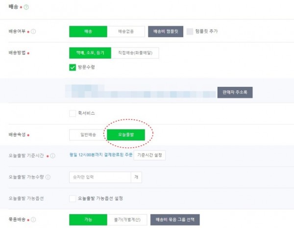Show the info tooltip for 오늘출발 가능수량
294x228 pixels.
[x=48, y=177]
